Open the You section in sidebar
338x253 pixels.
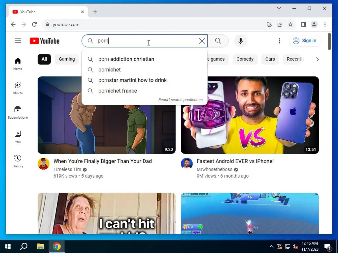coord(18,137)
